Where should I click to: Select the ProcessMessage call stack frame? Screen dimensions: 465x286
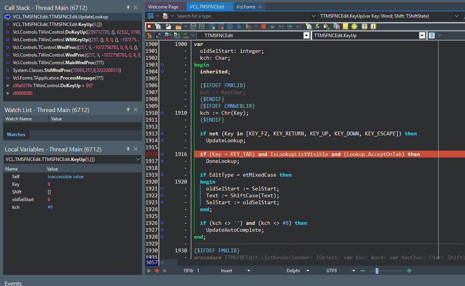[x=73, y=78]
